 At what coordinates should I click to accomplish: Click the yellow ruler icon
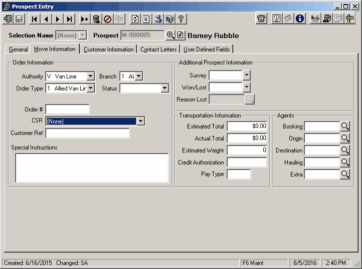(x=350, y=18)
